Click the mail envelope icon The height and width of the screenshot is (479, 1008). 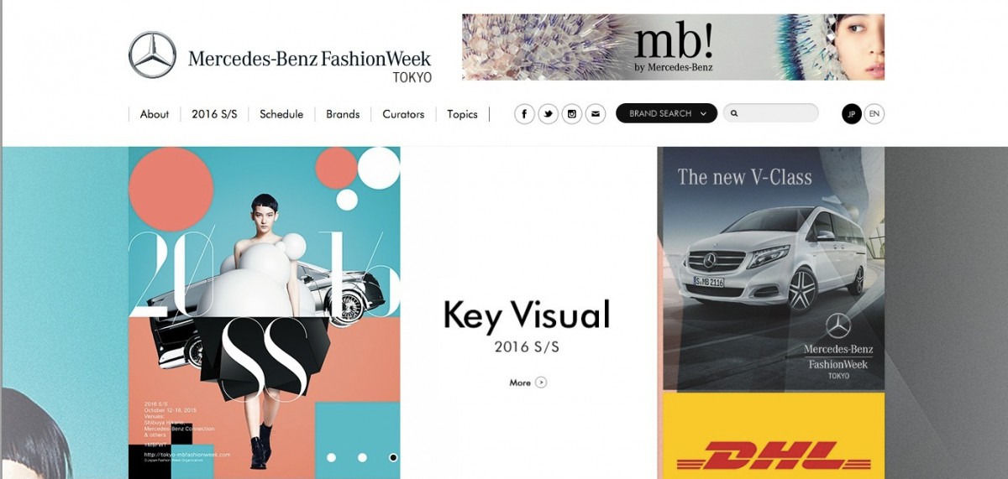(596, 114)
